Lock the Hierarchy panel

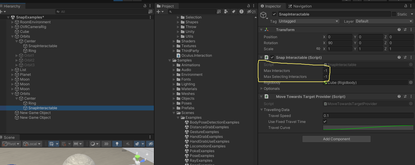tap(145, 6)
